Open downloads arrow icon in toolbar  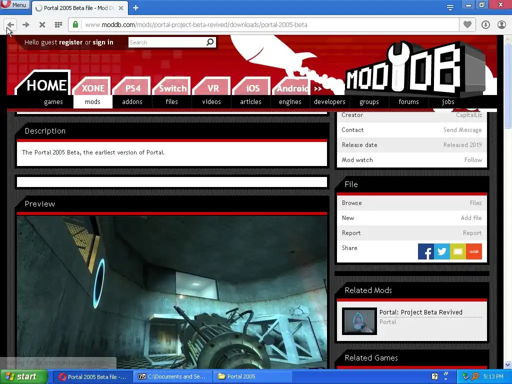pos(485,25)
